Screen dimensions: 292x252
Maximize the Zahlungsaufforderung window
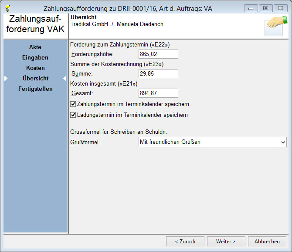point(265,8)
